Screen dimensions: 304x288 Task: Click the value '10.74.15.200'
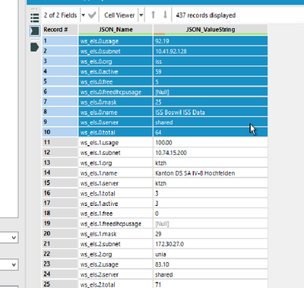211,153
